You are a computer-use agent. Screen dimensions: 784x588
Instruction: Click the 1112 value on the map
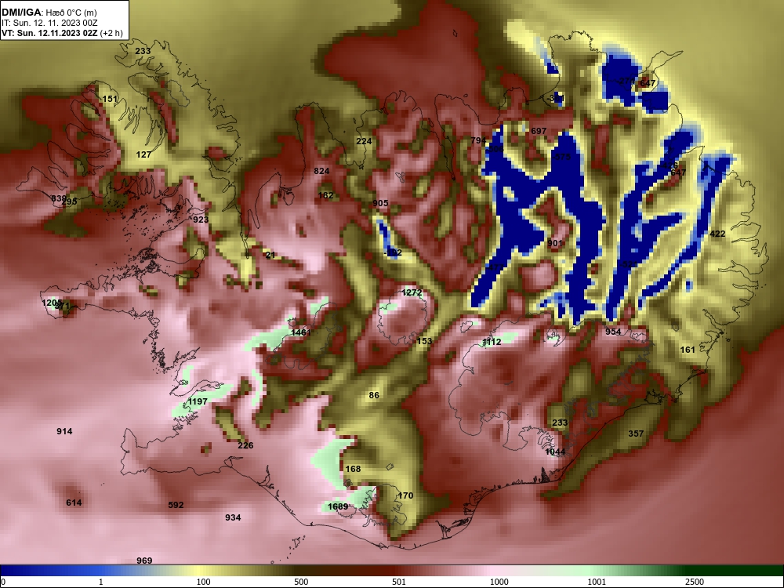(492, 342)
